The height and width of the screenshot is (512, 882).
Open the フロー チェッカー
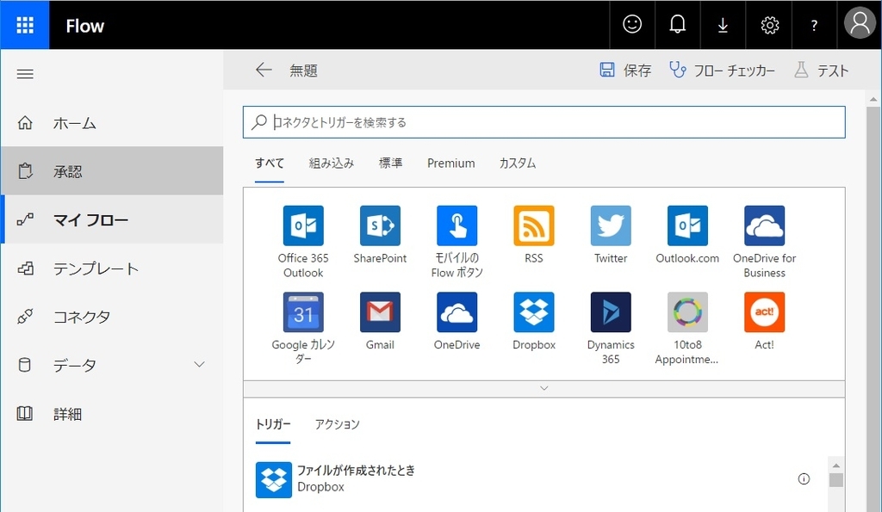pyautogui.click(x=723, y=71)
